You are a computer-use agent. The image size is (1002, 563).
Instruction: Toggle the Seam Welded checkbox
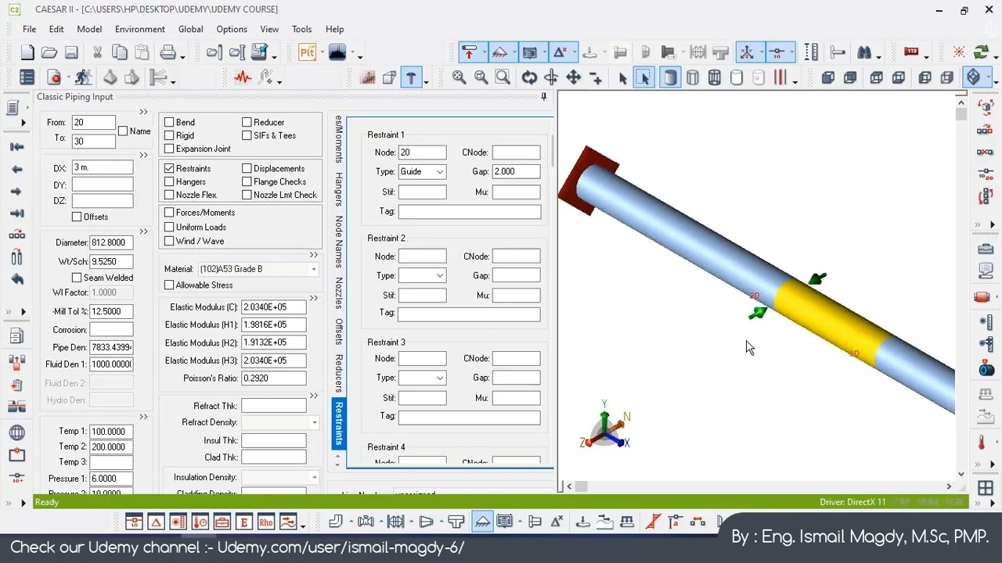click(x=77, y=278)
